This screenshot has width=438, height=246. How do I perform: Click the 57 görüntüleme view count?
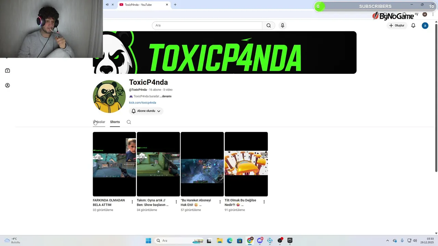pos(191,210)
